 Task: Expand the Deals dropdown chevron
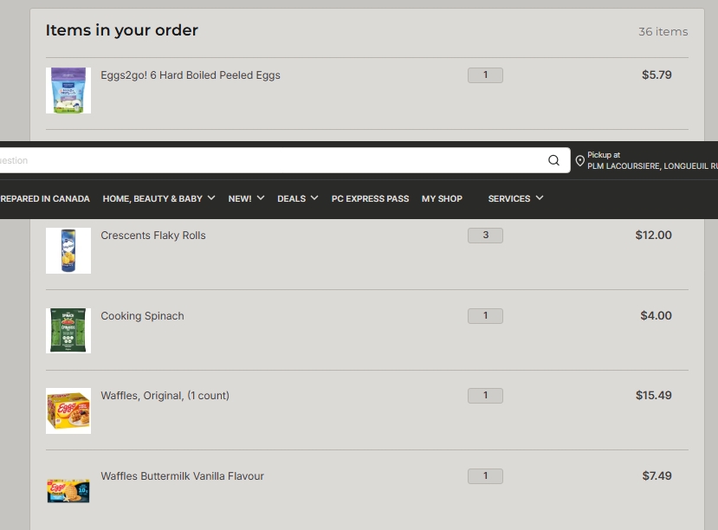point(314,198)
